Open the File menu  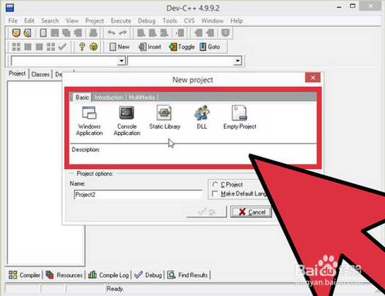pyautogui.click(x=13, y=20)
